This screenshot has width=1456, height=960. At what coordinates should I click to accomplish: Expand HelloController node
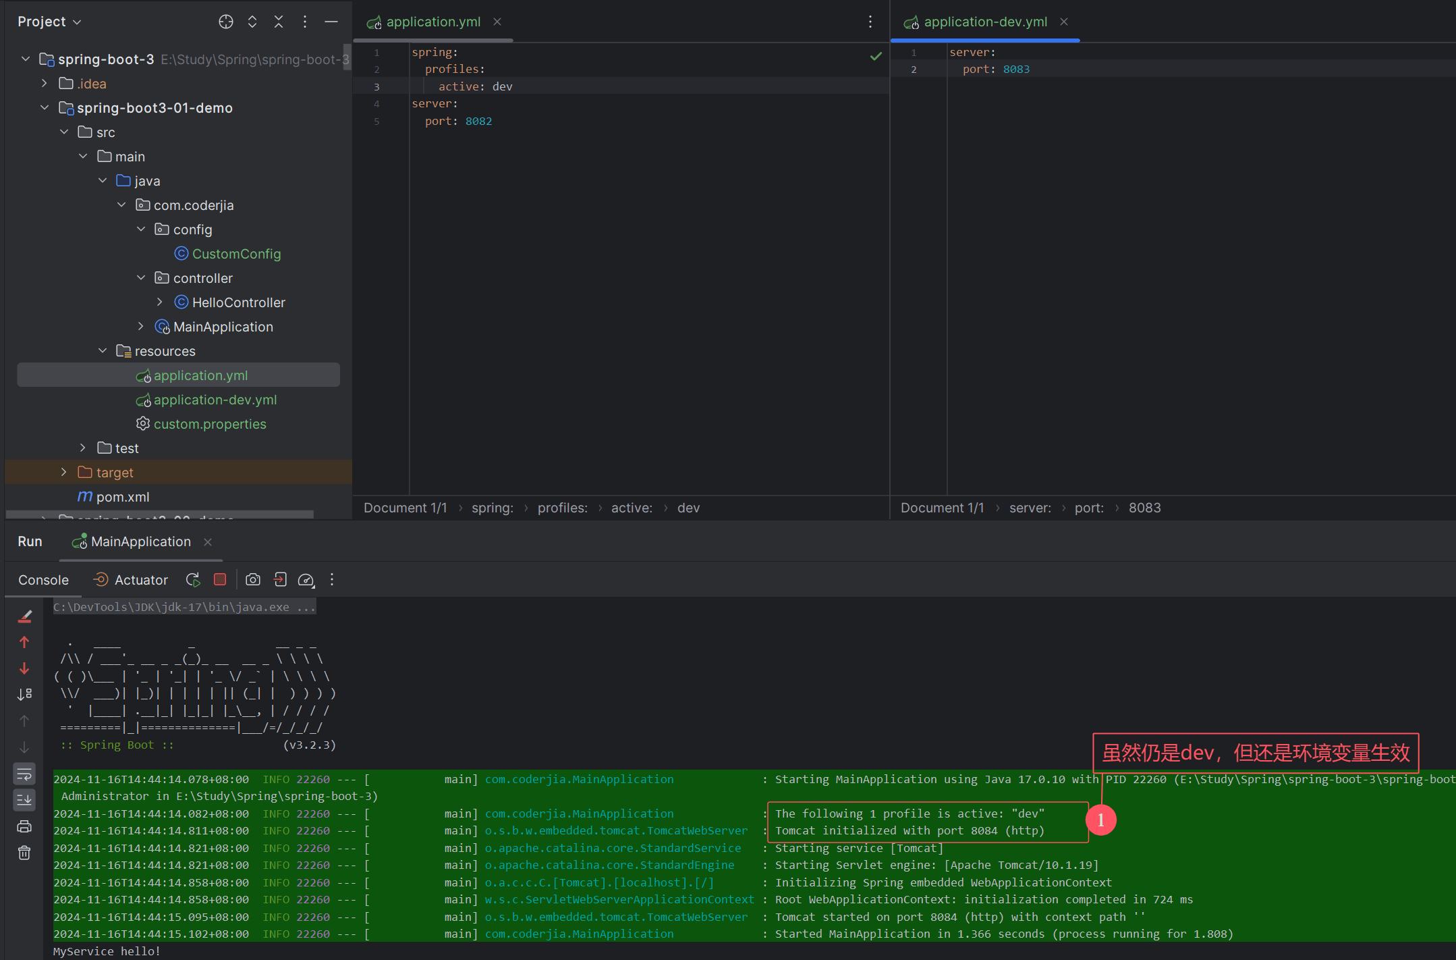160,302
